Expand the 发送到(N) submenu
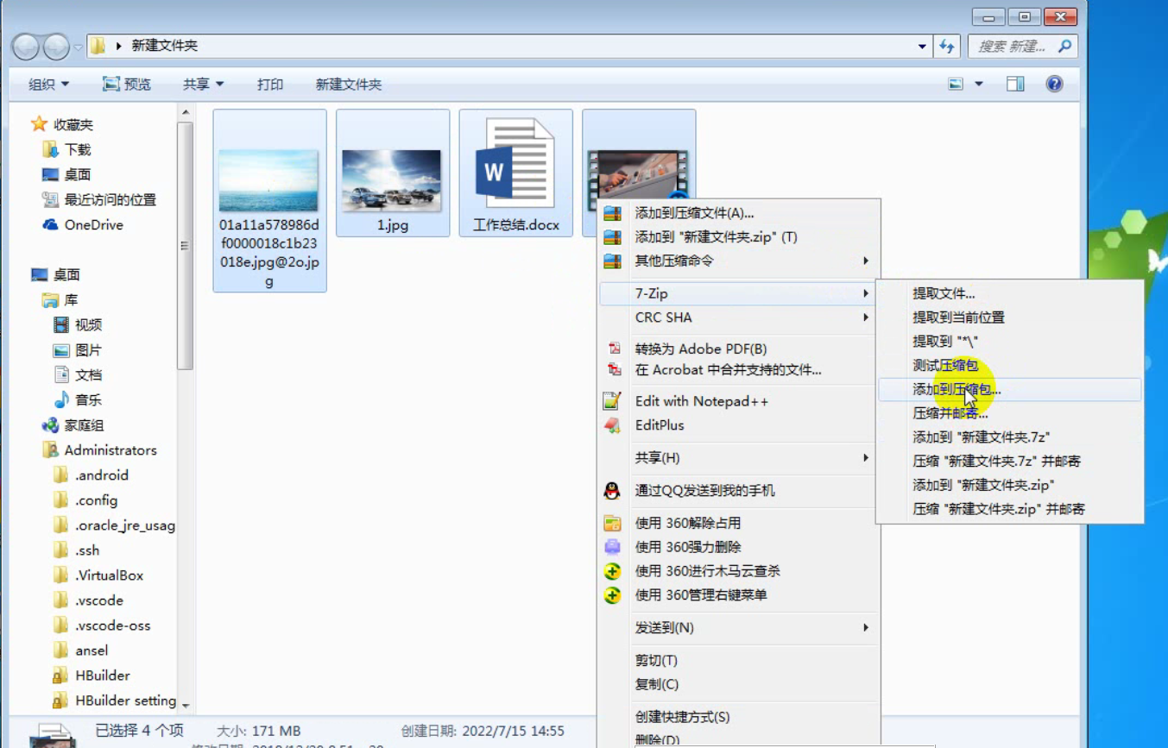This screenshot has height=748, width=1168. pos(739,627)
